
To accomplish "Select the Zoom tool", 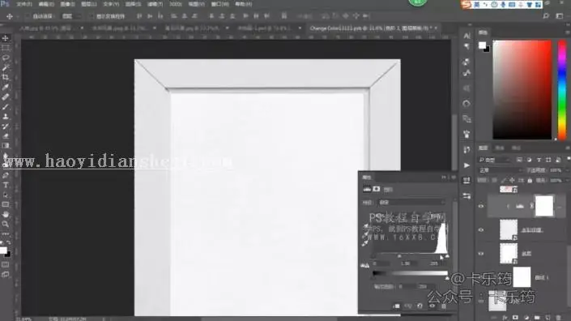I will tap(6, 224).
